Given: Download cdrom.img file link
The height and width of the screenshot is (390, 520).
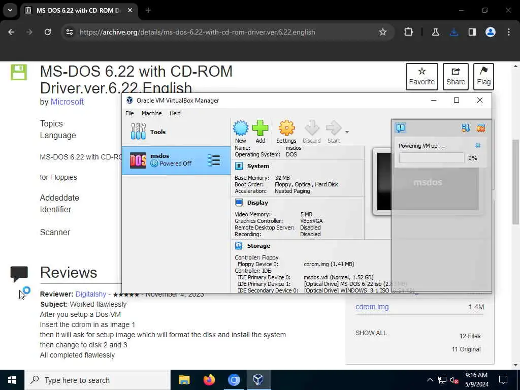Looking at the screenshot, I should click(372, 307).
